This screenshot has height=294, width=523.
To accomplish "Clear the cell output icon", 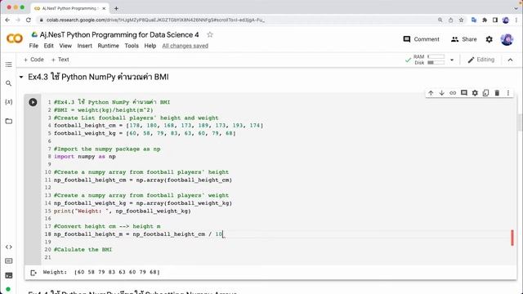I will (x=34, y=273).
